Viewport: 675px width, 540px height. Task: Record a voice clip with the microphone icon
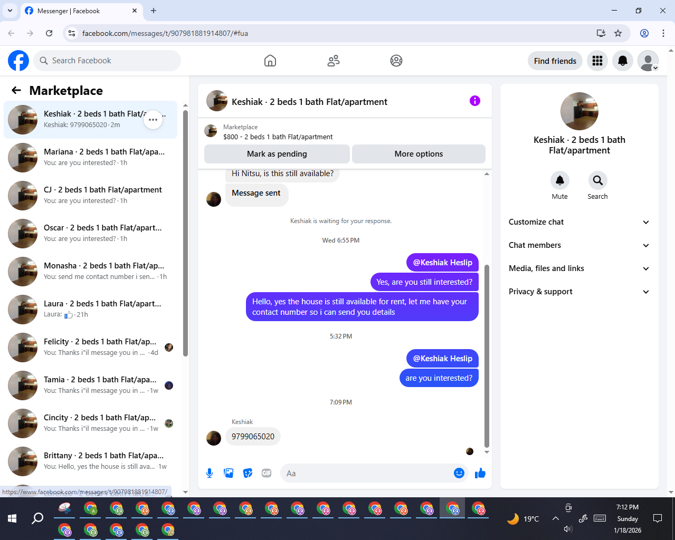210,473
